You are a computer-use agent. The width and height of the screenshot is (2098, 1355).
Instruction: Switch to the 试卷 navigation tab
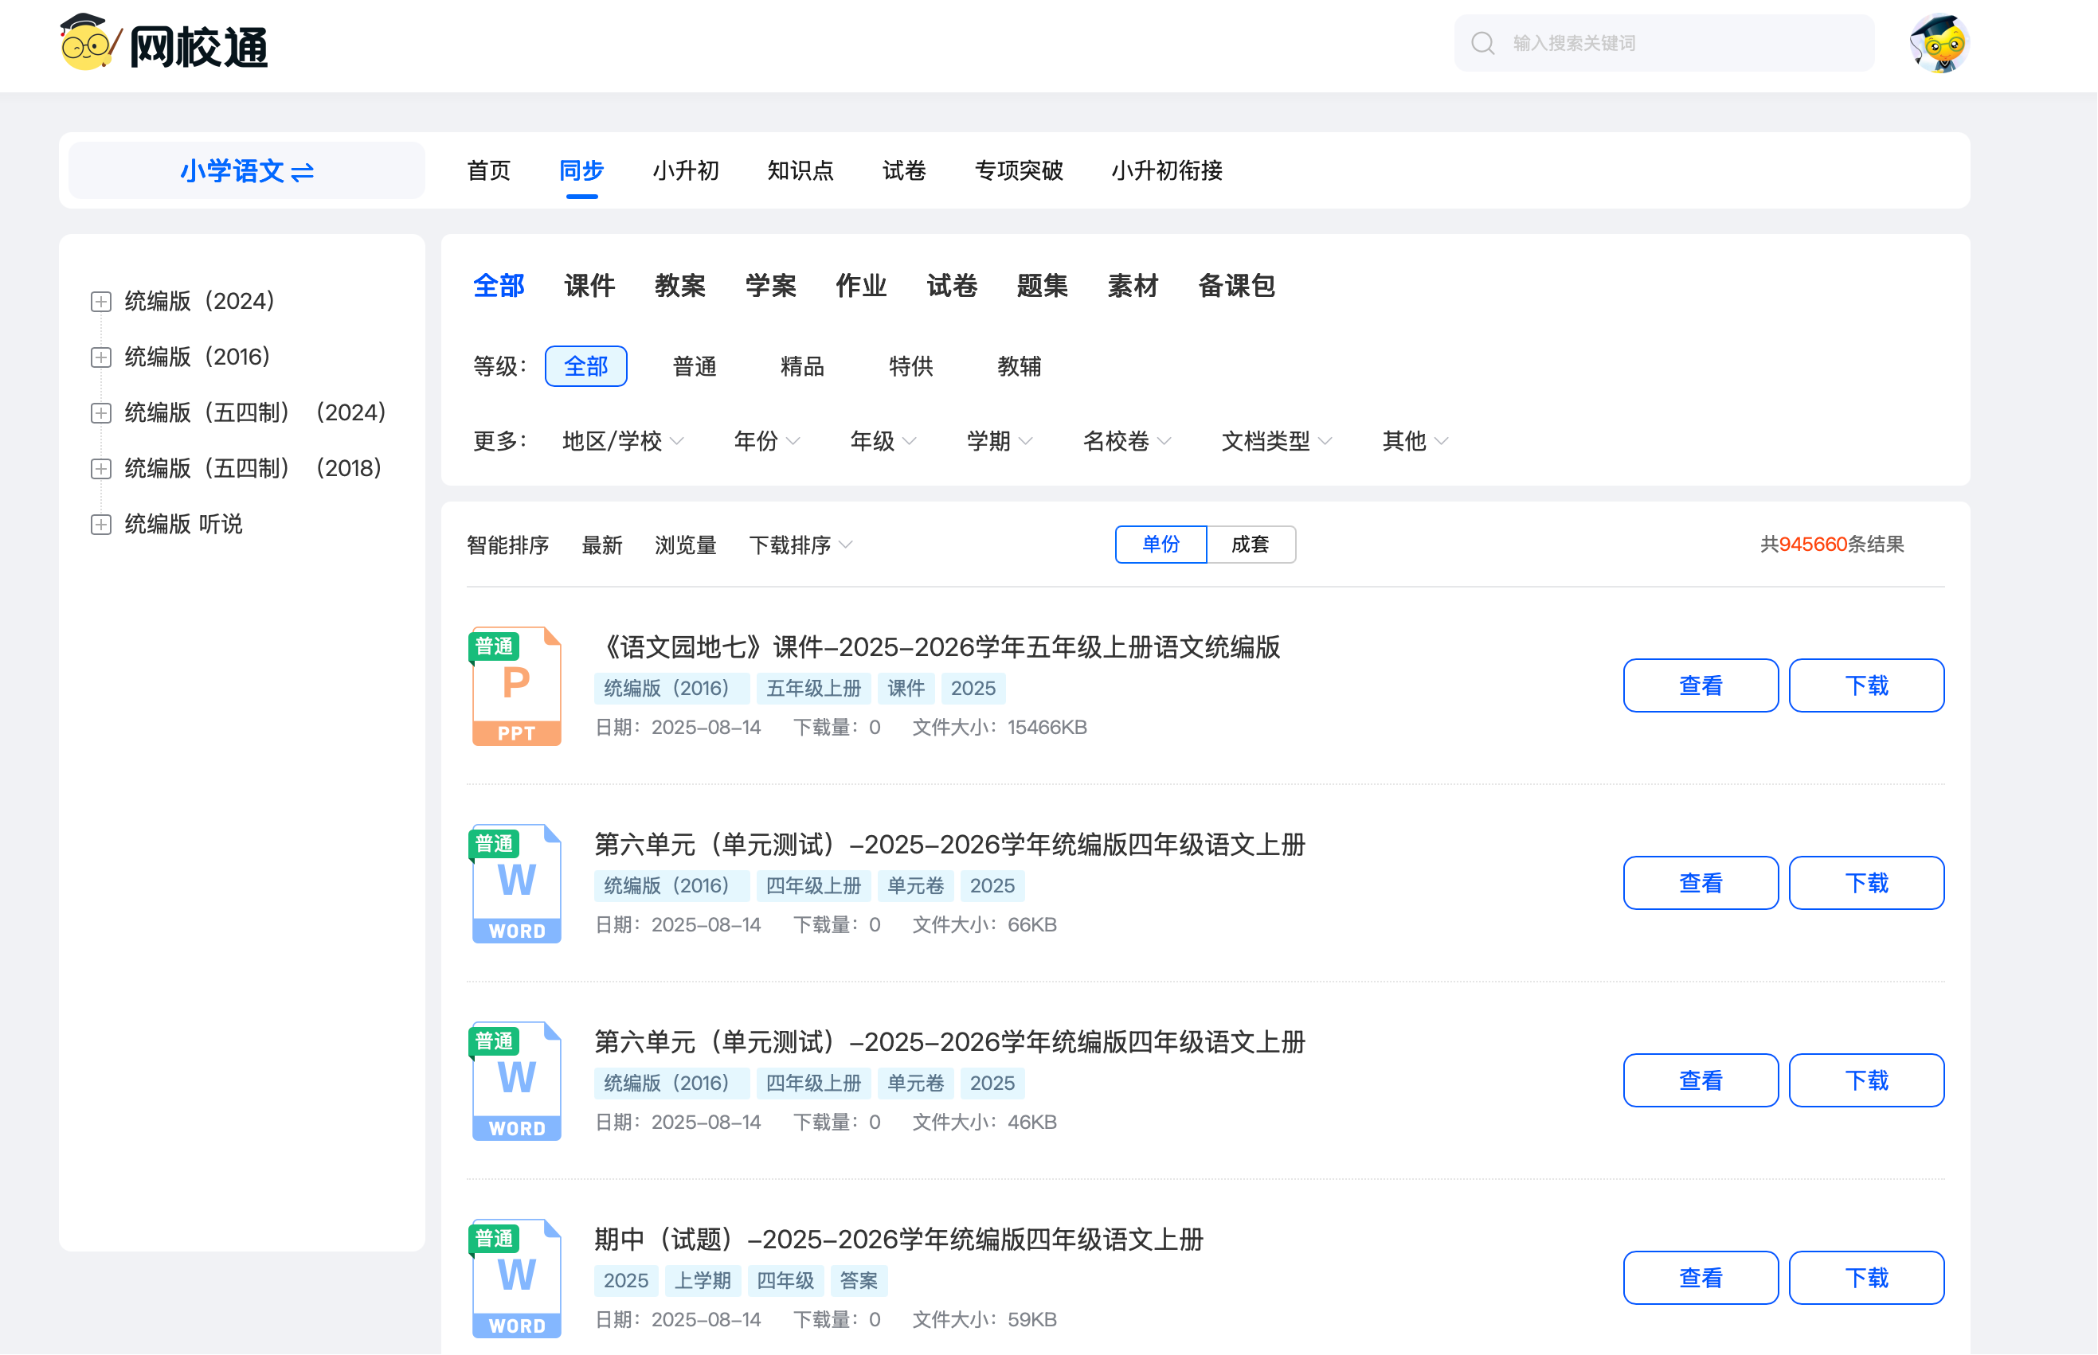point(904,170)
